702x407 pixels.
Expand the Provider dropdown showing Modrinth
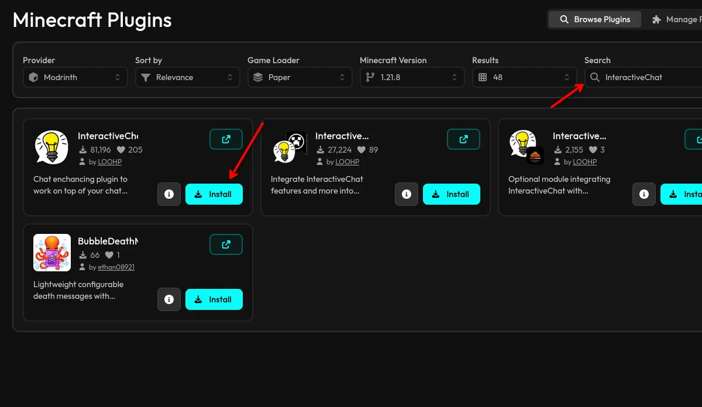pyautogui.click(x=75, y=77)
